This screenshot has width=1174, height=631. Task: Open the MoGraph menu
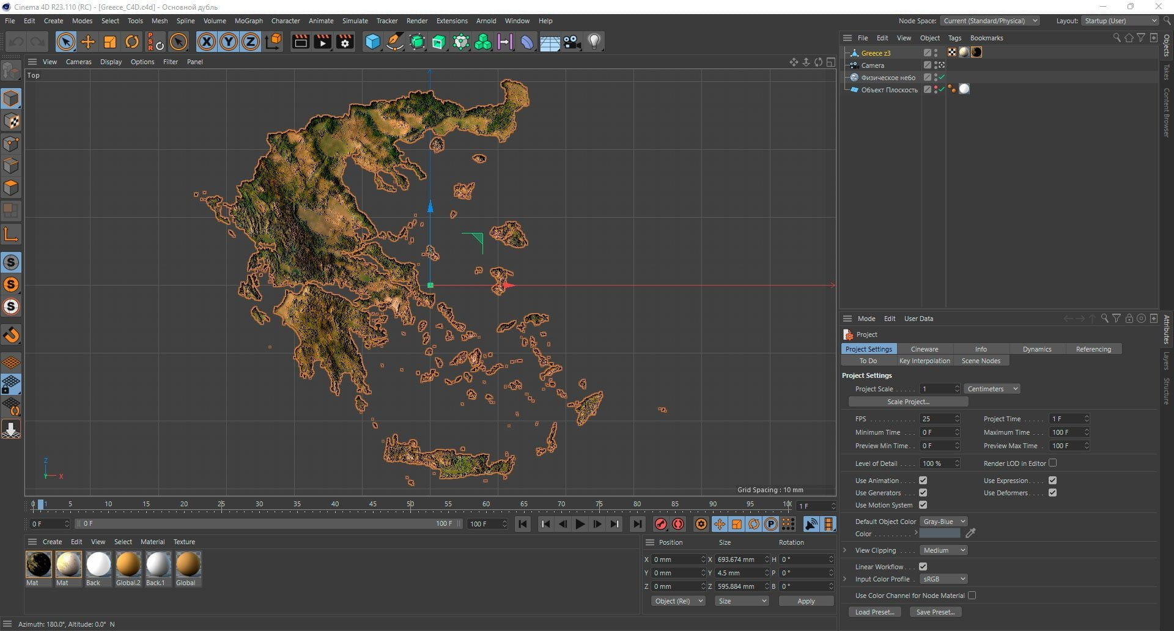pos(248,21)
